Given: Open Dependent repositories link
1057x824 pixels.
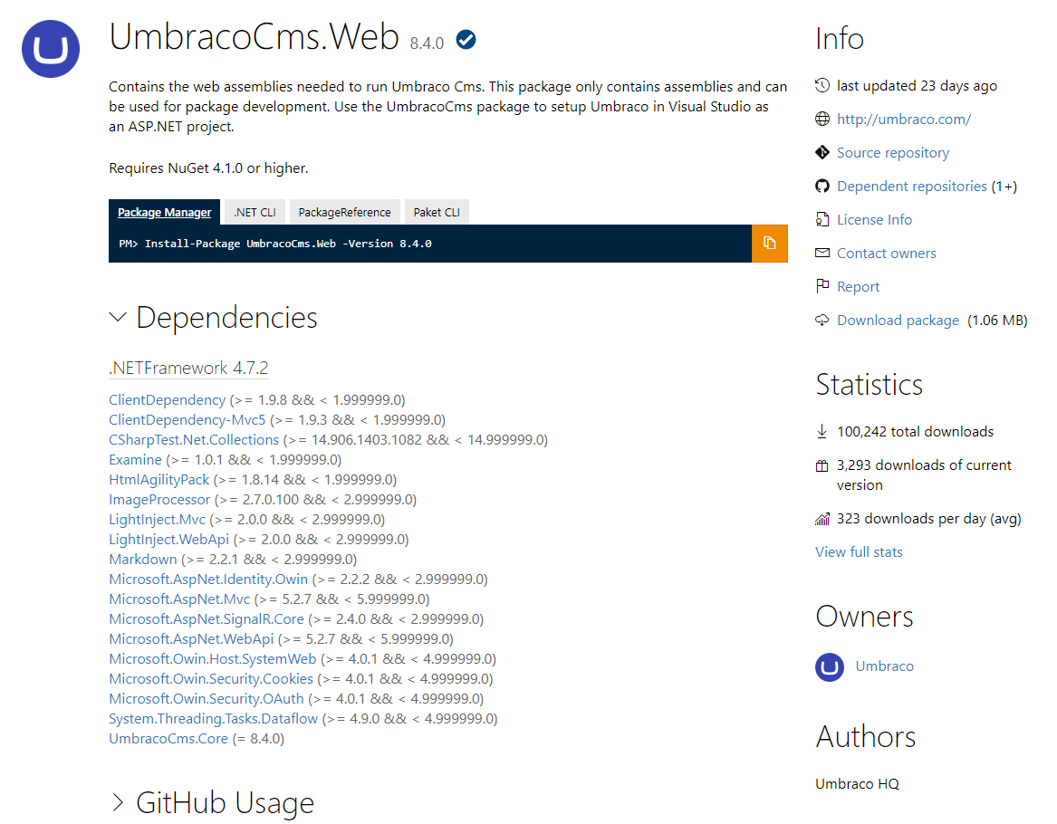Looking at the screenshot, I should (x=912, y=186).
